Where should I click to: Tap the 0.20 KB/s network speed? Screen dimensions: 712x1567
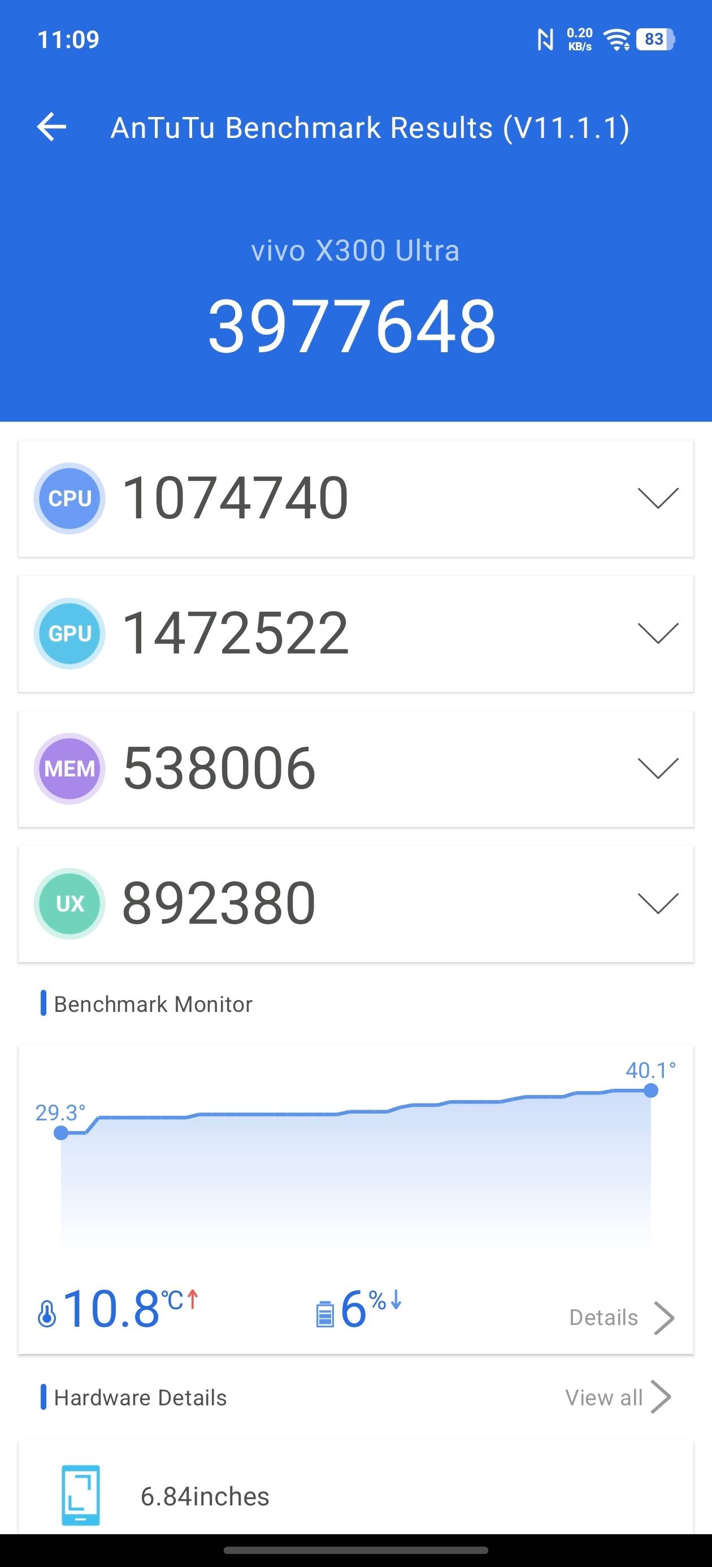(579, 40)
